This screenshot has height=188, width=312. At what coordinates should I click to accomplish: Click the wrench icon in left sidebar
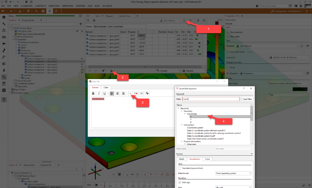[4, 24]
